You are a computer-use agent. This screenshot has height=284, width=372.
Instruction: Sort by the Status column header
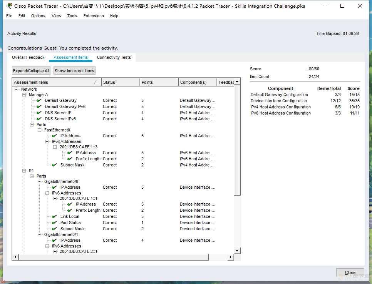pyautogui.click(x=121, y=82)
